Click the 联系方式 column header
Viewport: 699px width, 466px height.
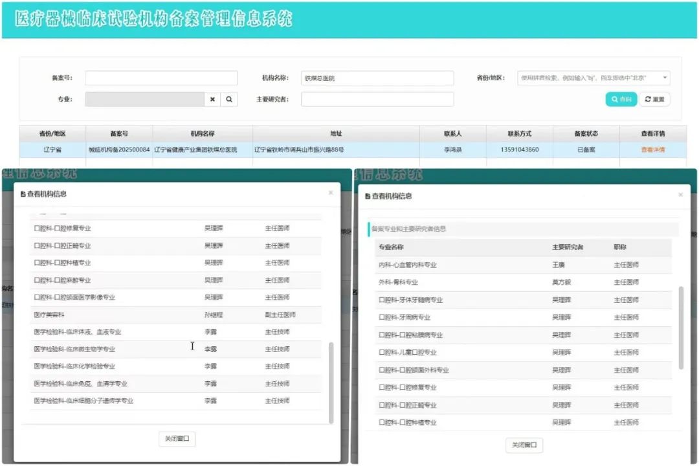[x=519, y=134]
